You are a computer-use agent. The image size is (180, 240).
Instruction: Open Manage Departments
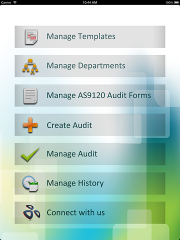coord(90,66)
